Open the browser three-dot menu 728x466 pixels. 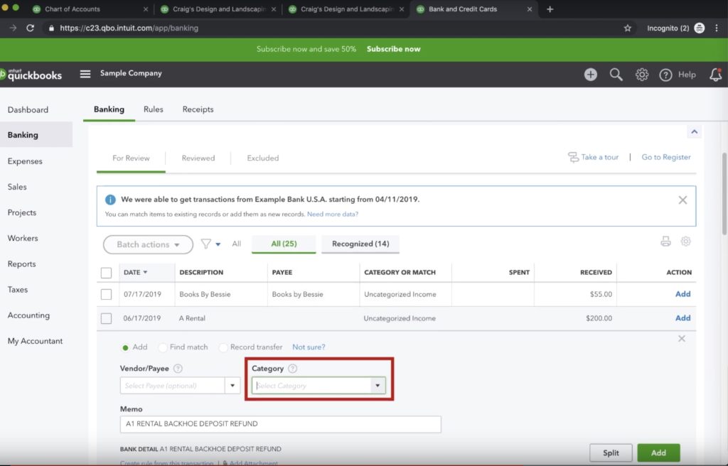[x=717, y=28]
